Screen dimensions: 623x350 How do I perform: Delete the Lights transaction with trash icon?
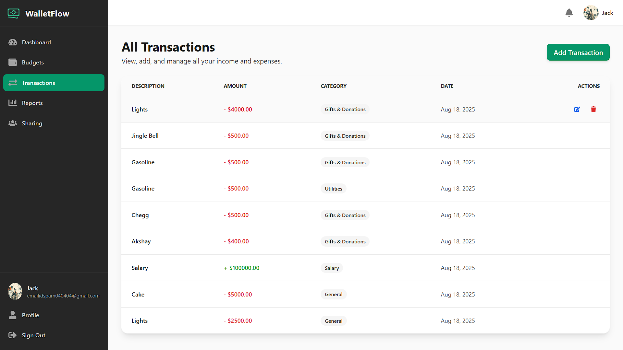pos(593,110)
